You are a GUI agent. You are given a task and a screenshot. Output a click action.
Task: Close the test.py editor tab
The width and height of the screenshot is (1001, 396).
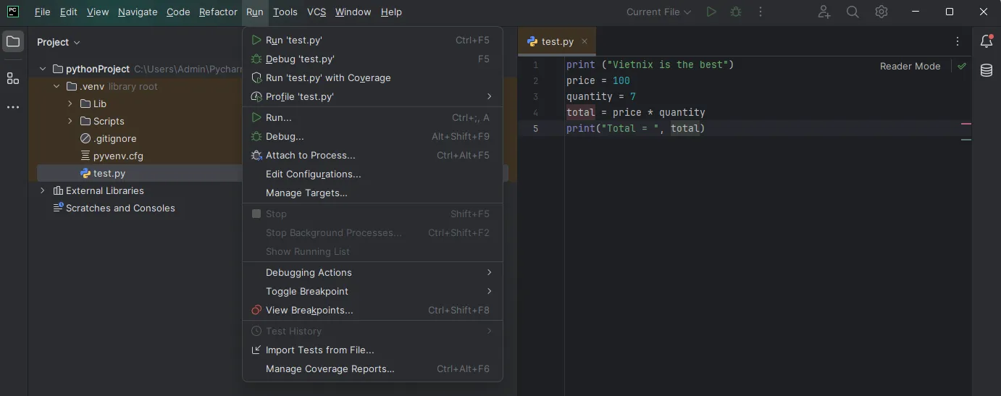tap(585, 41)
